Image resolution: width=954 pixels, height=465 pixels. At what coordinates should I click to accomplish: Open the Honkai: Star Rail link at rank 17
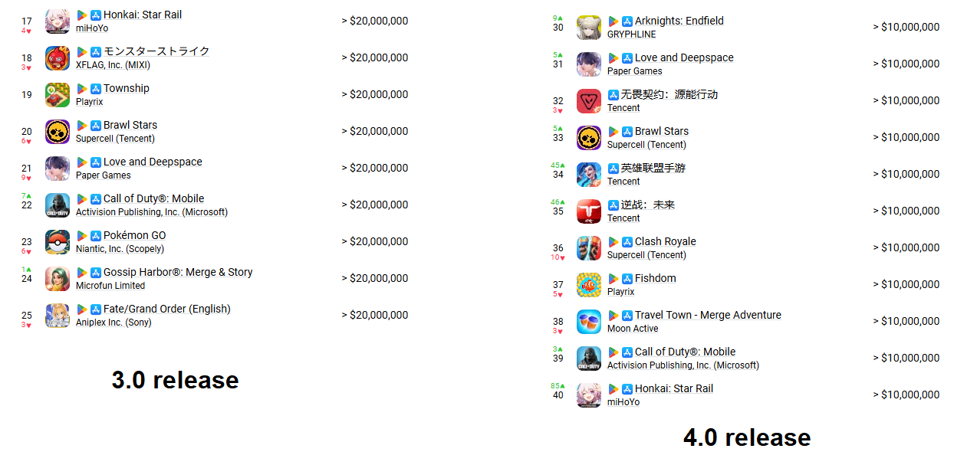pos(143,15)
